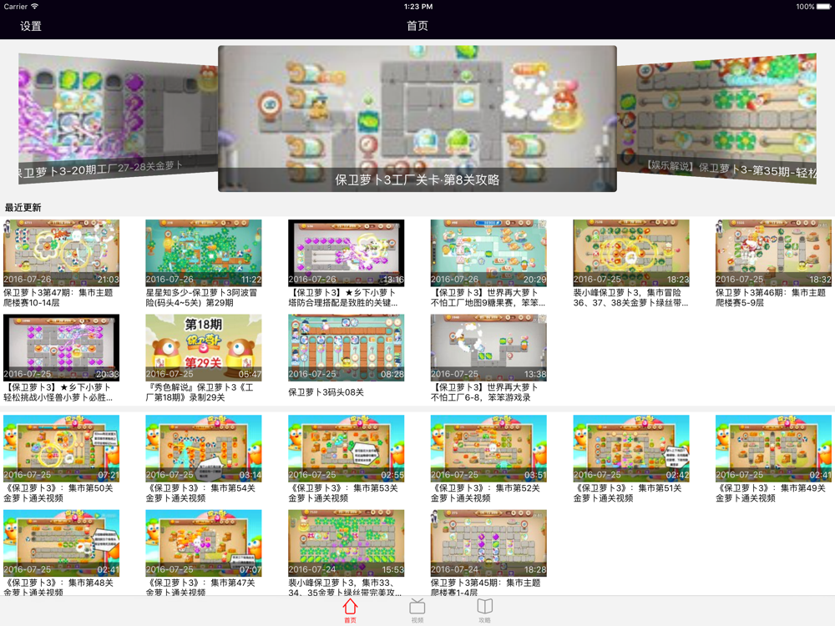
Task: Play video 星星知多少 阿波冒险 第29期 thumbnail
Action: 204,253
